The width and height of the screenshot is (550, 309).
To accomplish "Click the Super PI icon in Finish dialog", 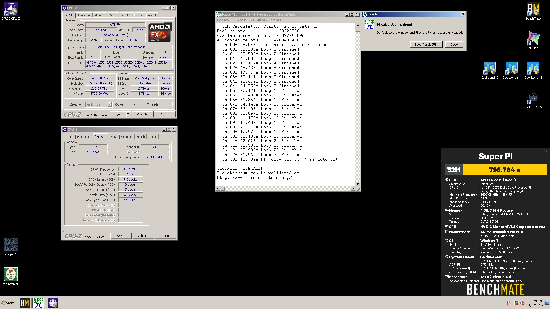I will click(369, 25).
